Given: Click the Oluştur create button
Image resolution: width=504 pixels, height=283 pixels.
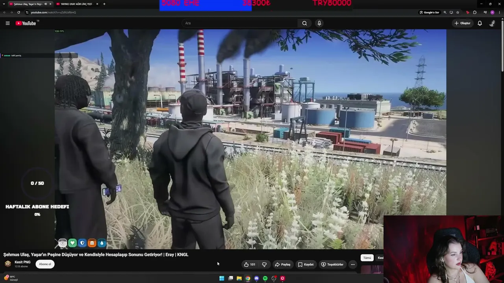Looking at the screenshot, I should coord(462,23).
